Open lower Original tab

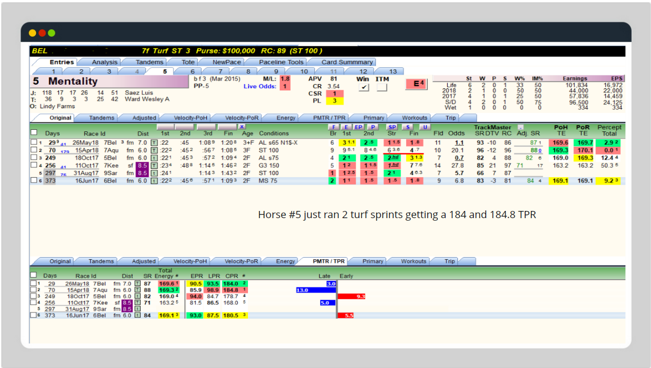pyautogui.click(x=60, y=261)
